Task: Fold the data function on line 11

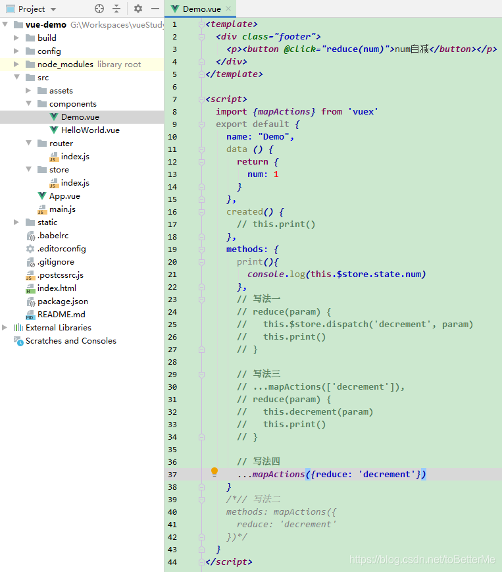Action: (201, 149)
